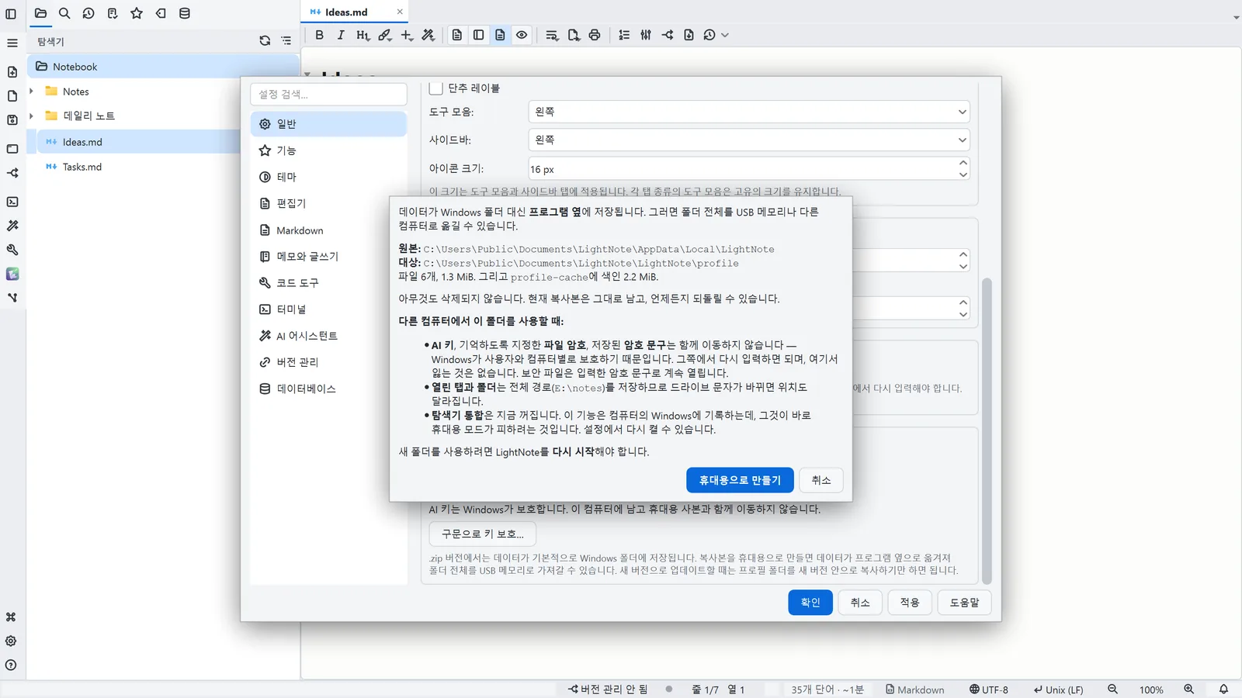Image resolution: width=1242 pixels, height=698 pixels.
Task: Open the database icon in top bar
Action: (x=185, y=13)
